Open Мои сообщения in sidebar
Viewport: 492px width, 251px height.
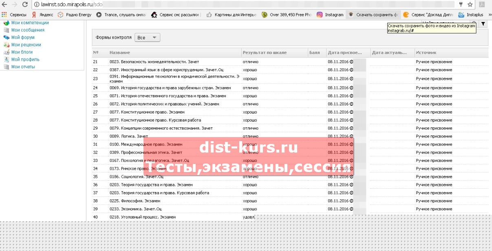click(x=28, y=30)
